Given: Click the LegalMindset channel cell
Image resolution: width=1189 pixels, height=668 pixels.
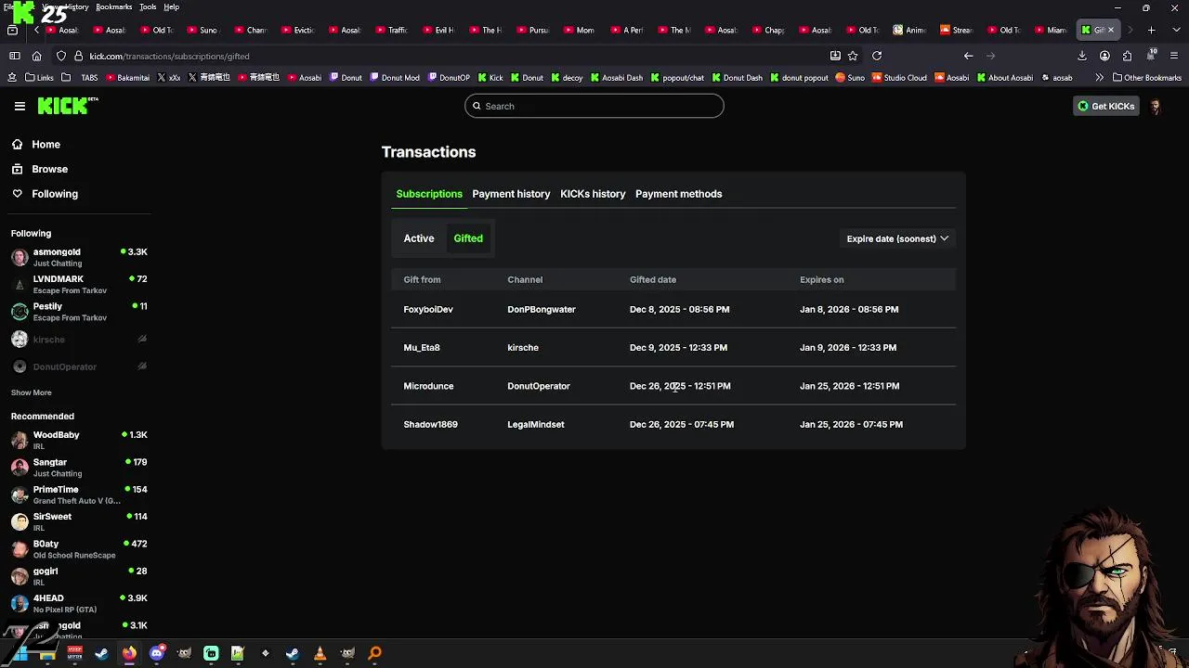Looking at the screenshot, I should (536, 425).
